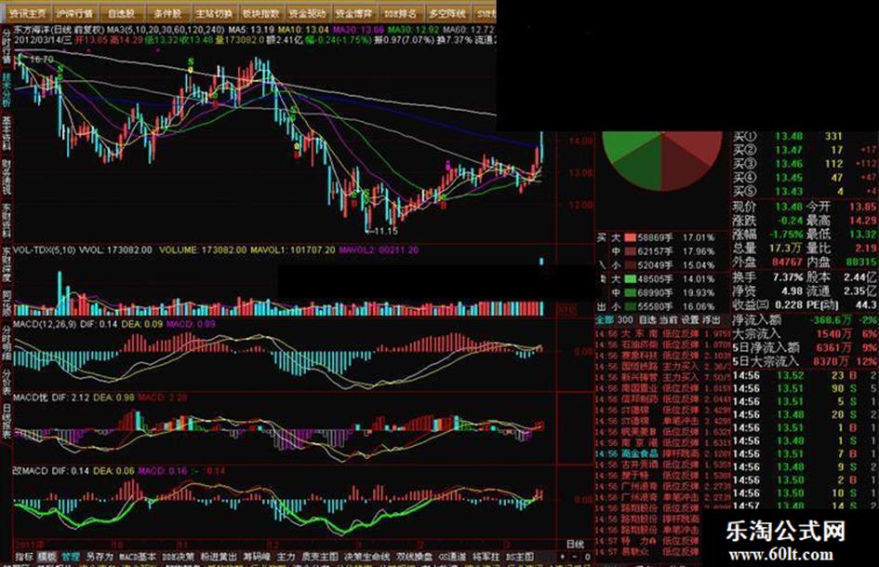Viewport: 879px width, 567px height.
Task: Apply the MACD基本 template
Action: click(138, 557)
